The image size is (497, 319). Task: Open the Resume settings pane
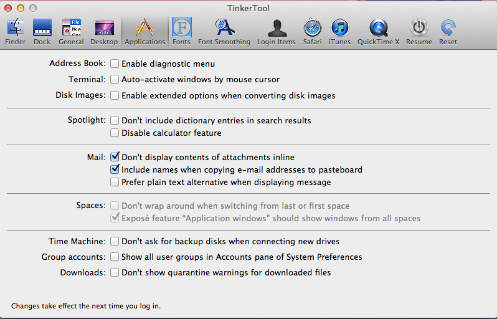tap(419, 32)
